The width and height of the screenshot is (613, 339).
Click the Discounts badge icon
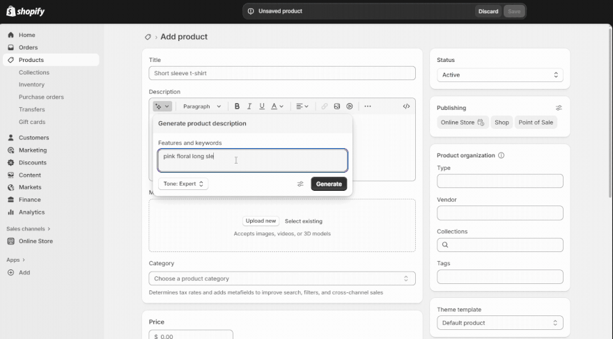click(11, 162)
